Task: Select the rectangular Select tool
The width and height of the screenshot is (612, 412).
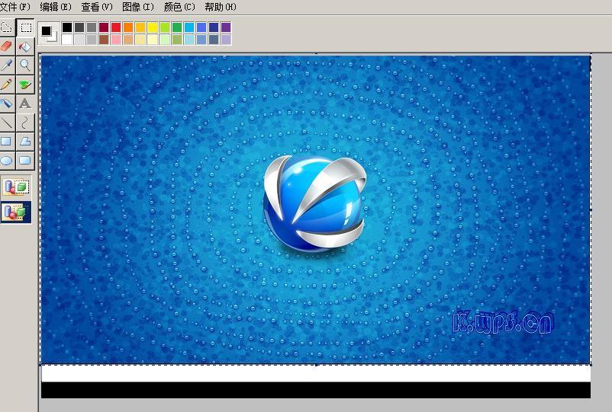Action: tap(26, 27)
